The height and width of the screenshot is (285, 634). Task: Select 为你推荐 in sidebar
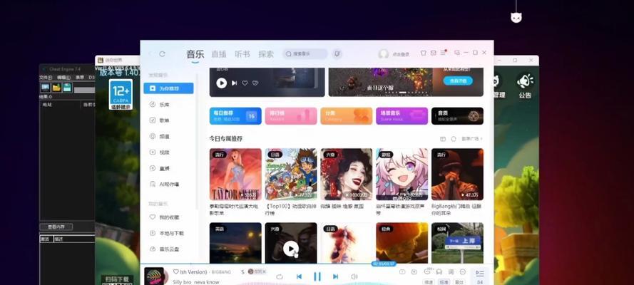168,88
